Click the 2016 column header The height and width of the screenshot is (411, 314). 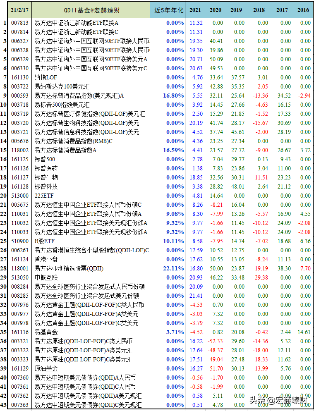pyautogui.click(x=303, y=10)
